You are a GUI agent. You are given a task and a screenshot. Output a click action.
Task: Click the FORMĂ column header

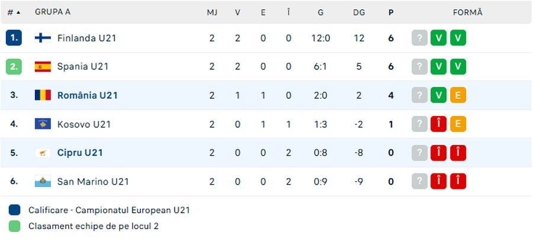pos(468,12)
